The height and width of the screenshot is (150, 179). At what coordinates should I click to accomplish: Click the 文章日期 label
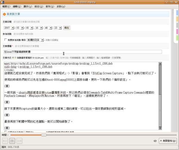[x=7, y=22]
